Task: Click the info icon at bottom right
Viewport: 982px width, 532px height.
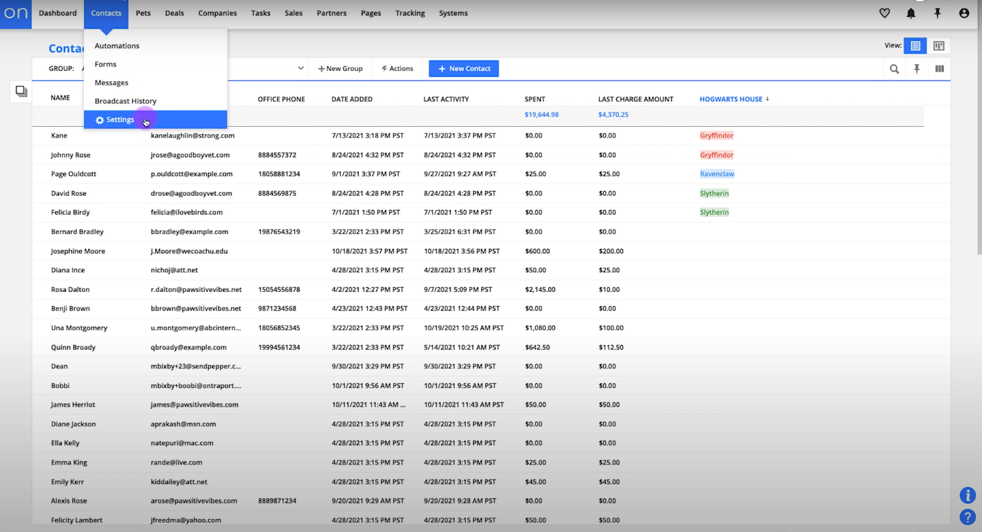Action: (967, 495)
